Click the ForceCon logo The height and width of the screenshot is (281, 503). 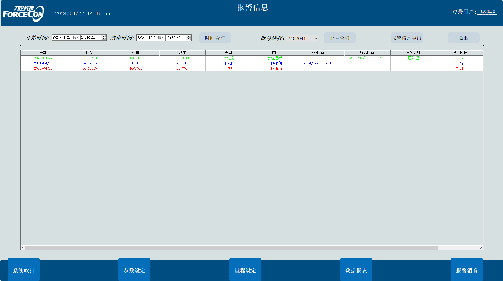click(23, 13)
